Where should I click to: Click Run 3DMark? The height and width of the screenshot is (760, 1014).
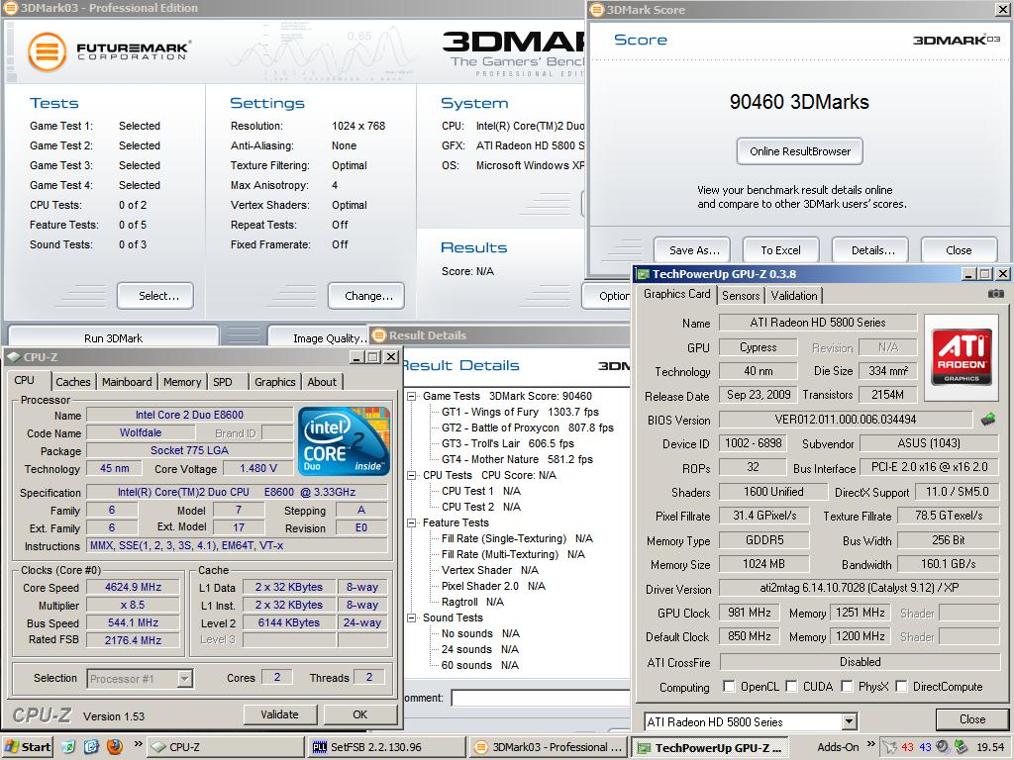pyautogui.click(x=113, y=337)
